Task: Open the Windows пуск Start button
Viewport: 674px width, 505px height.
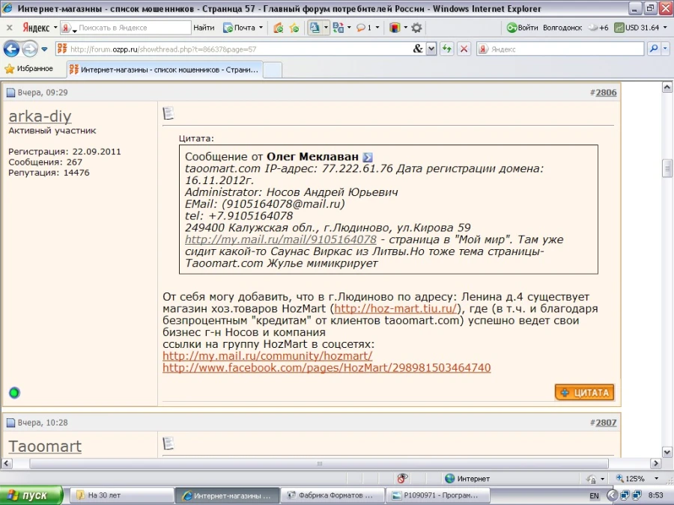Action: coord(31,495)
